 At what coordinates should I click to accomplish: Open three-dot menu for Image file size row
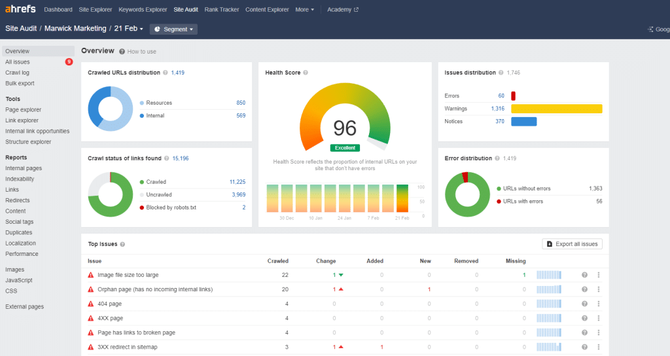598,275
